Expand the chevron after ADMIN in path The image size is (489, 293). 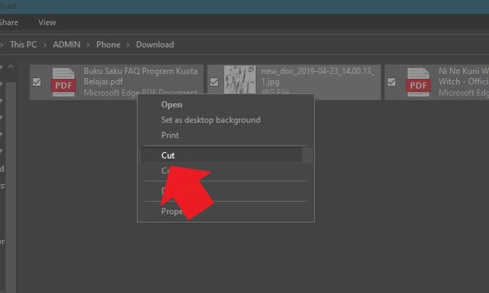point(88,45)
